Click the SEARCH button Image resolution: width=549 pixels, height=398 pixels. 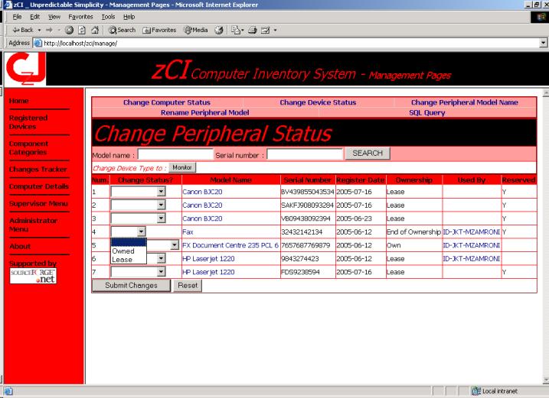tap(368, 154)
